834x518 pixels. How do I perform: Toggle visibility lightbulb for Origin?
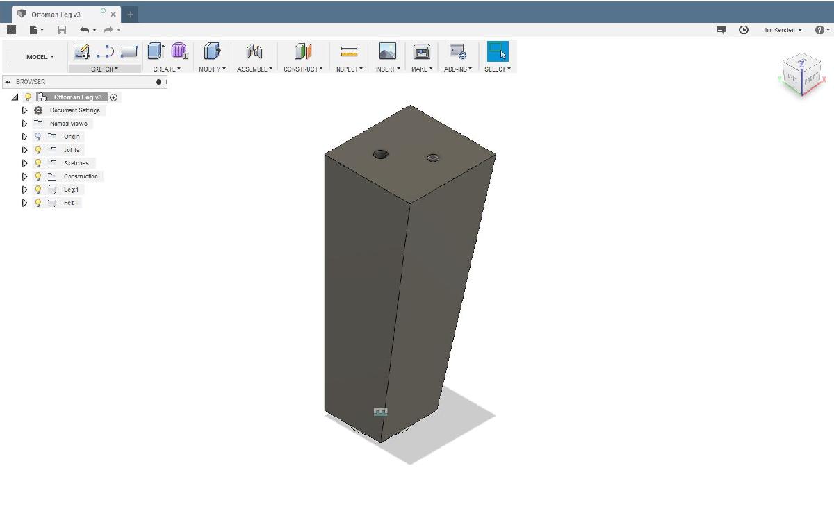[38, 137]
